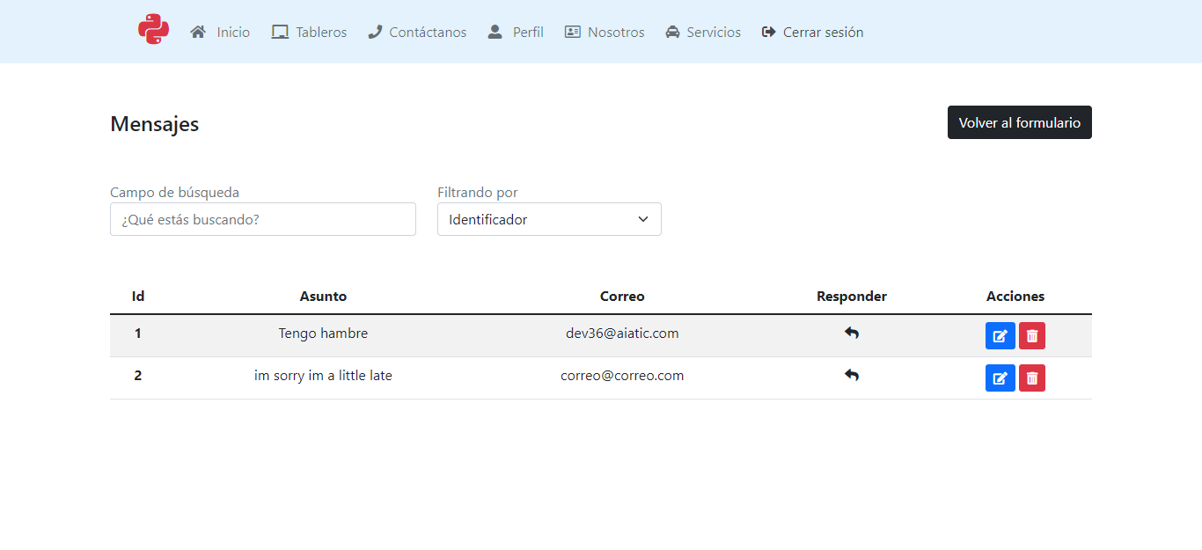
Task: Click the dev36@aiatic.com email cell
Action: pos(622,334)
